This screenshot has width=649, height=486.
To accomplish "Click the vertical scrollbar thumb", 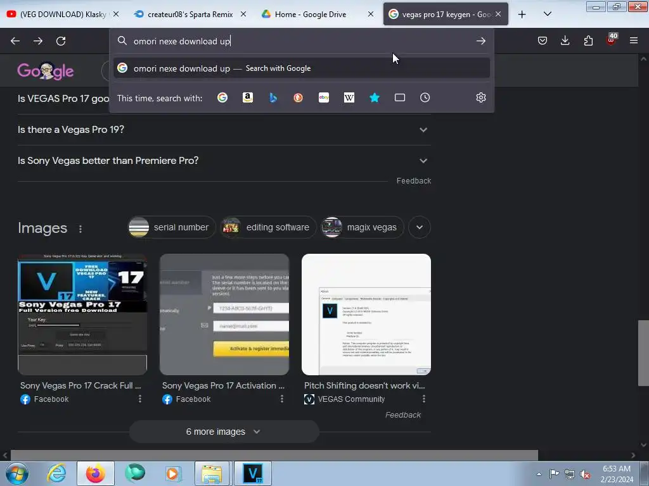I will (x=643, y=352).
